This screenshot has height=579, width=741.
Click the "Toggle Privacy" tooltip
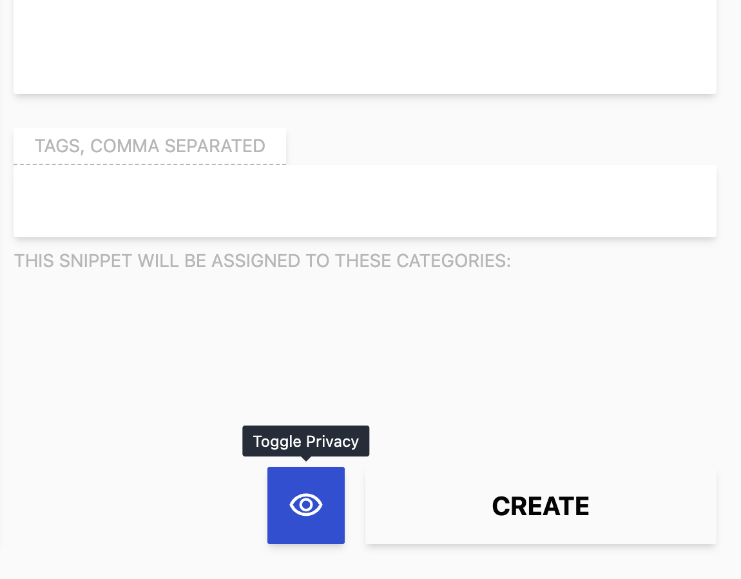click(x=305, y=442)
